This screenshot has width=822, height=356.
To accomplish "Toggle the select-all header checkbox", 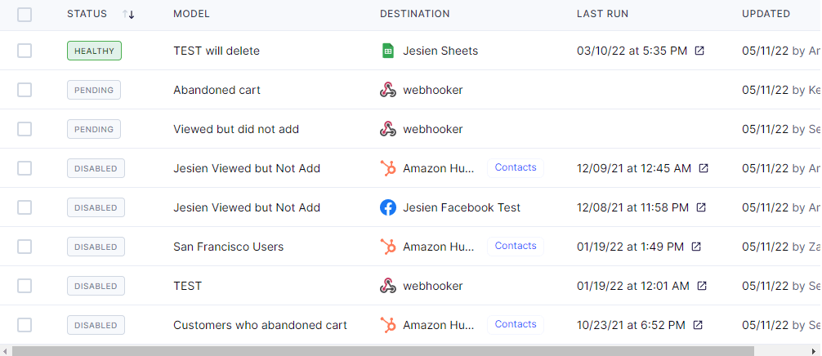I will coord(25,14).
